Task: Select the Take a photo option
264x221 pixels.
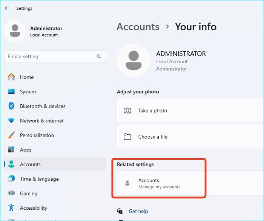Action: coord(152,111)
